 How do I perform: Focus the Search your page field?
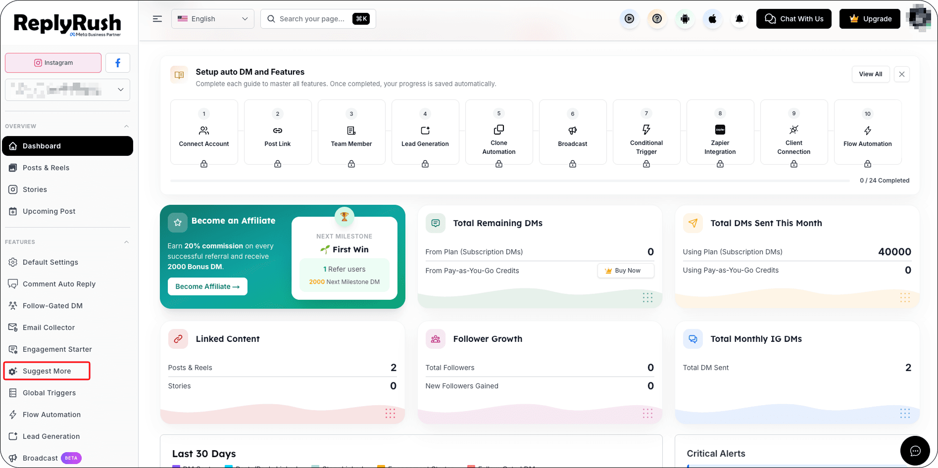pos(318,19)
